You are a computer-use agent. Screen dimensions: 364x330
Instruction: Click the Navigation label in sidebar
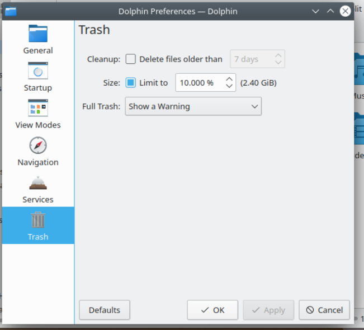click(x=38, y=162)
